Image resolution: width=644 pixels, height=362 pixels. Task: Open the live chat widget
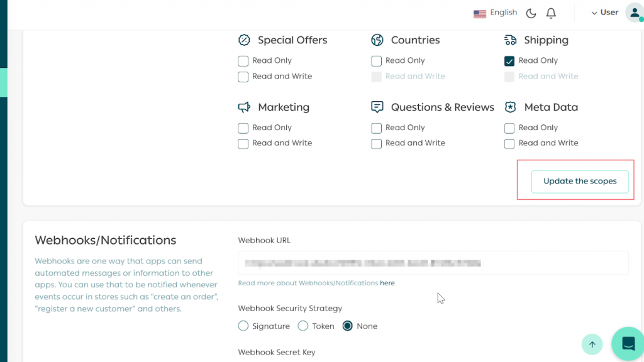point(628,344)
